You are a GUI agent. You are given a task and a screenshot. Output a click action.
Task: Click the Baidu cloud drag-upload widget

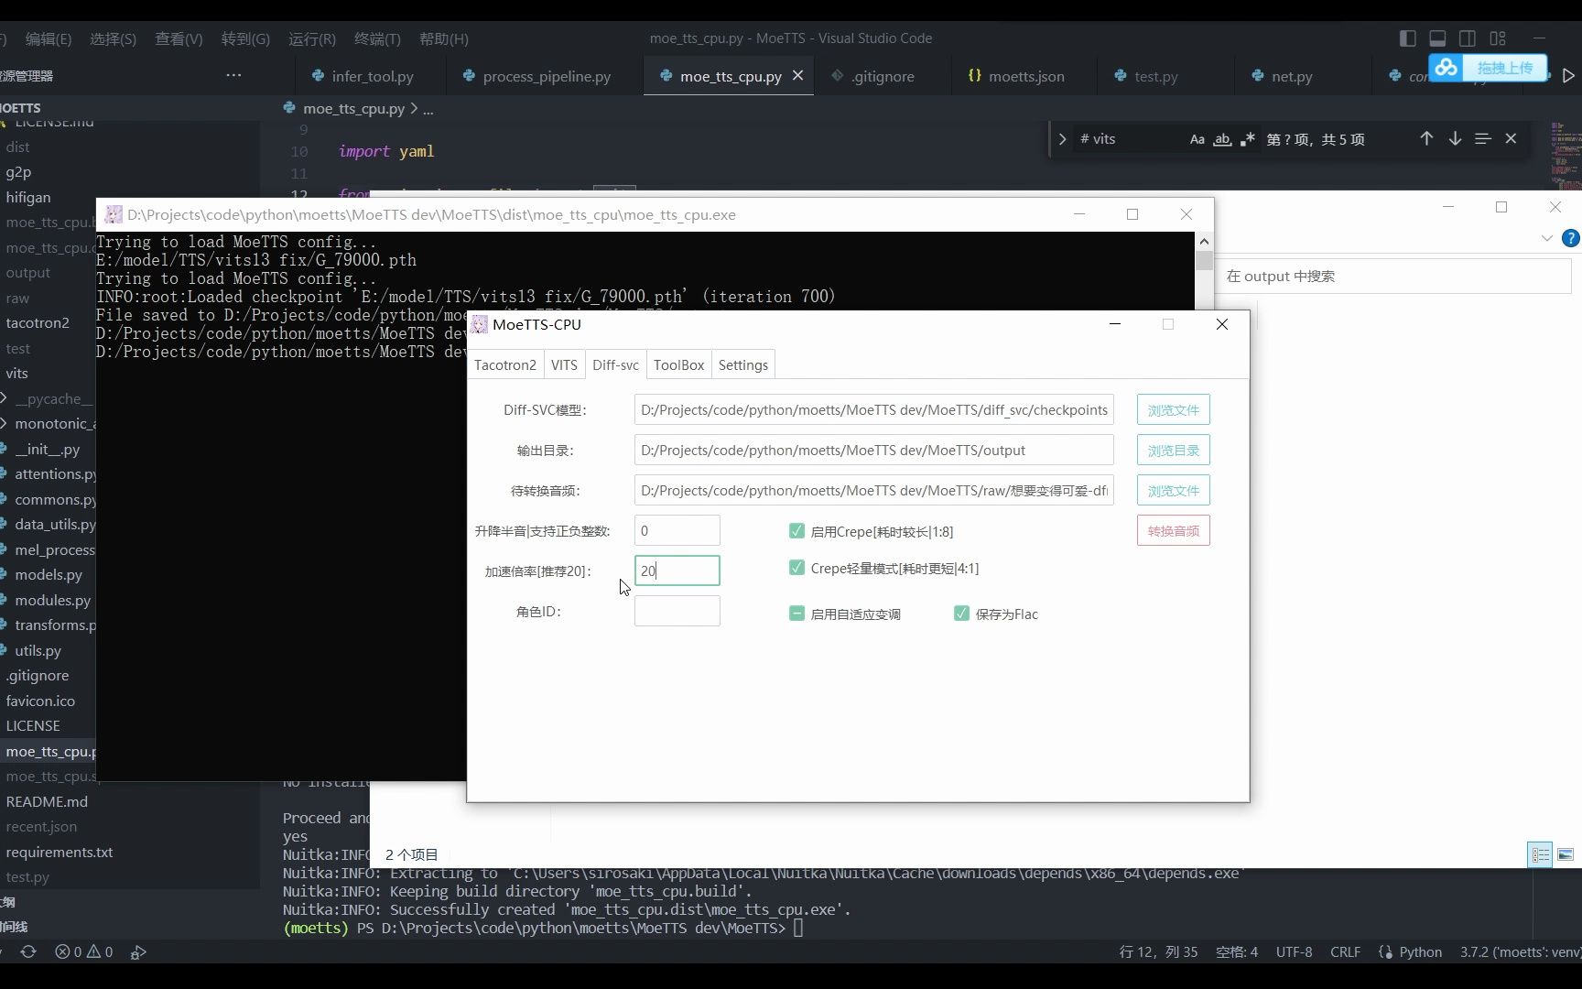coord(1488,68)
